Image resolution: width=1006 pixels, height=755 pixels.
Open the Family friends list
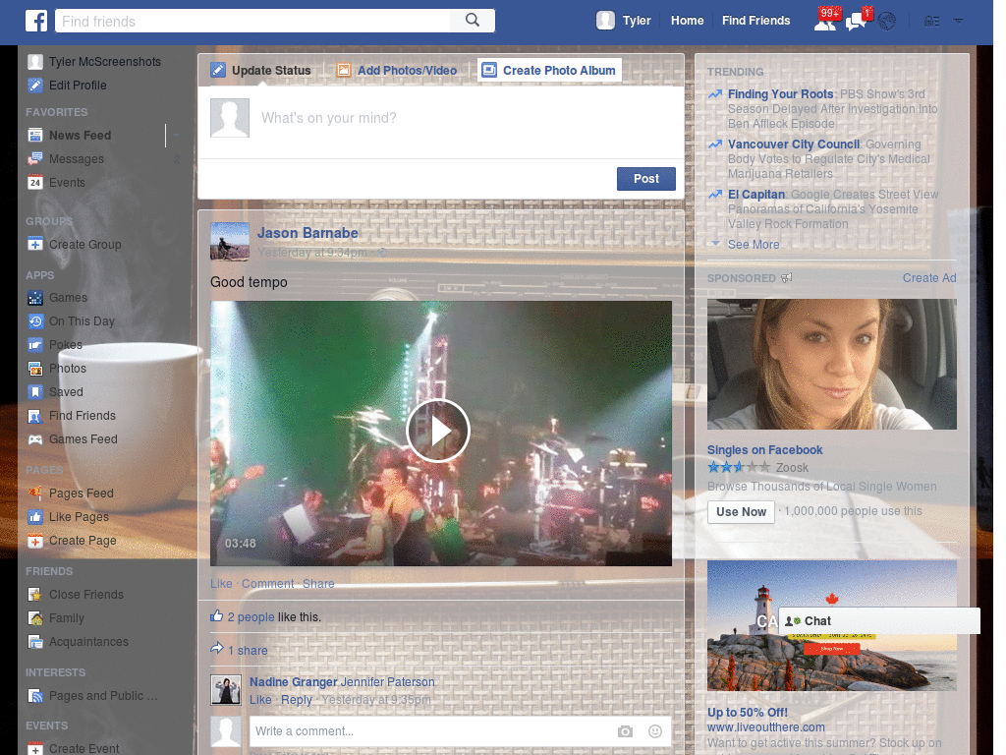click(x=56, y=619)
